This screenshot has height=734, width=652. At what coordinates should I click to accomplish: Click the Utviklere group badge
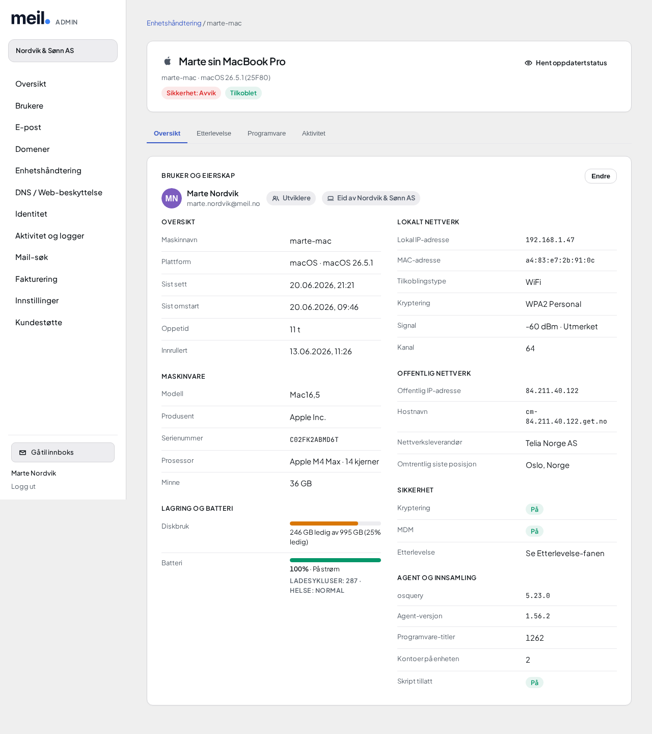tap(291, 198)
